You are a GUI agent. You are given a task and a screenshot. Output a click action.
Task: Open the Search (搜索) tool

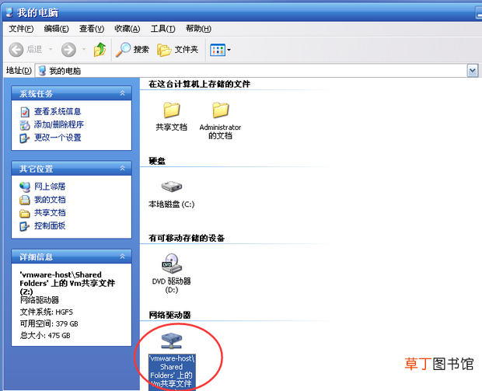[132, 49]
